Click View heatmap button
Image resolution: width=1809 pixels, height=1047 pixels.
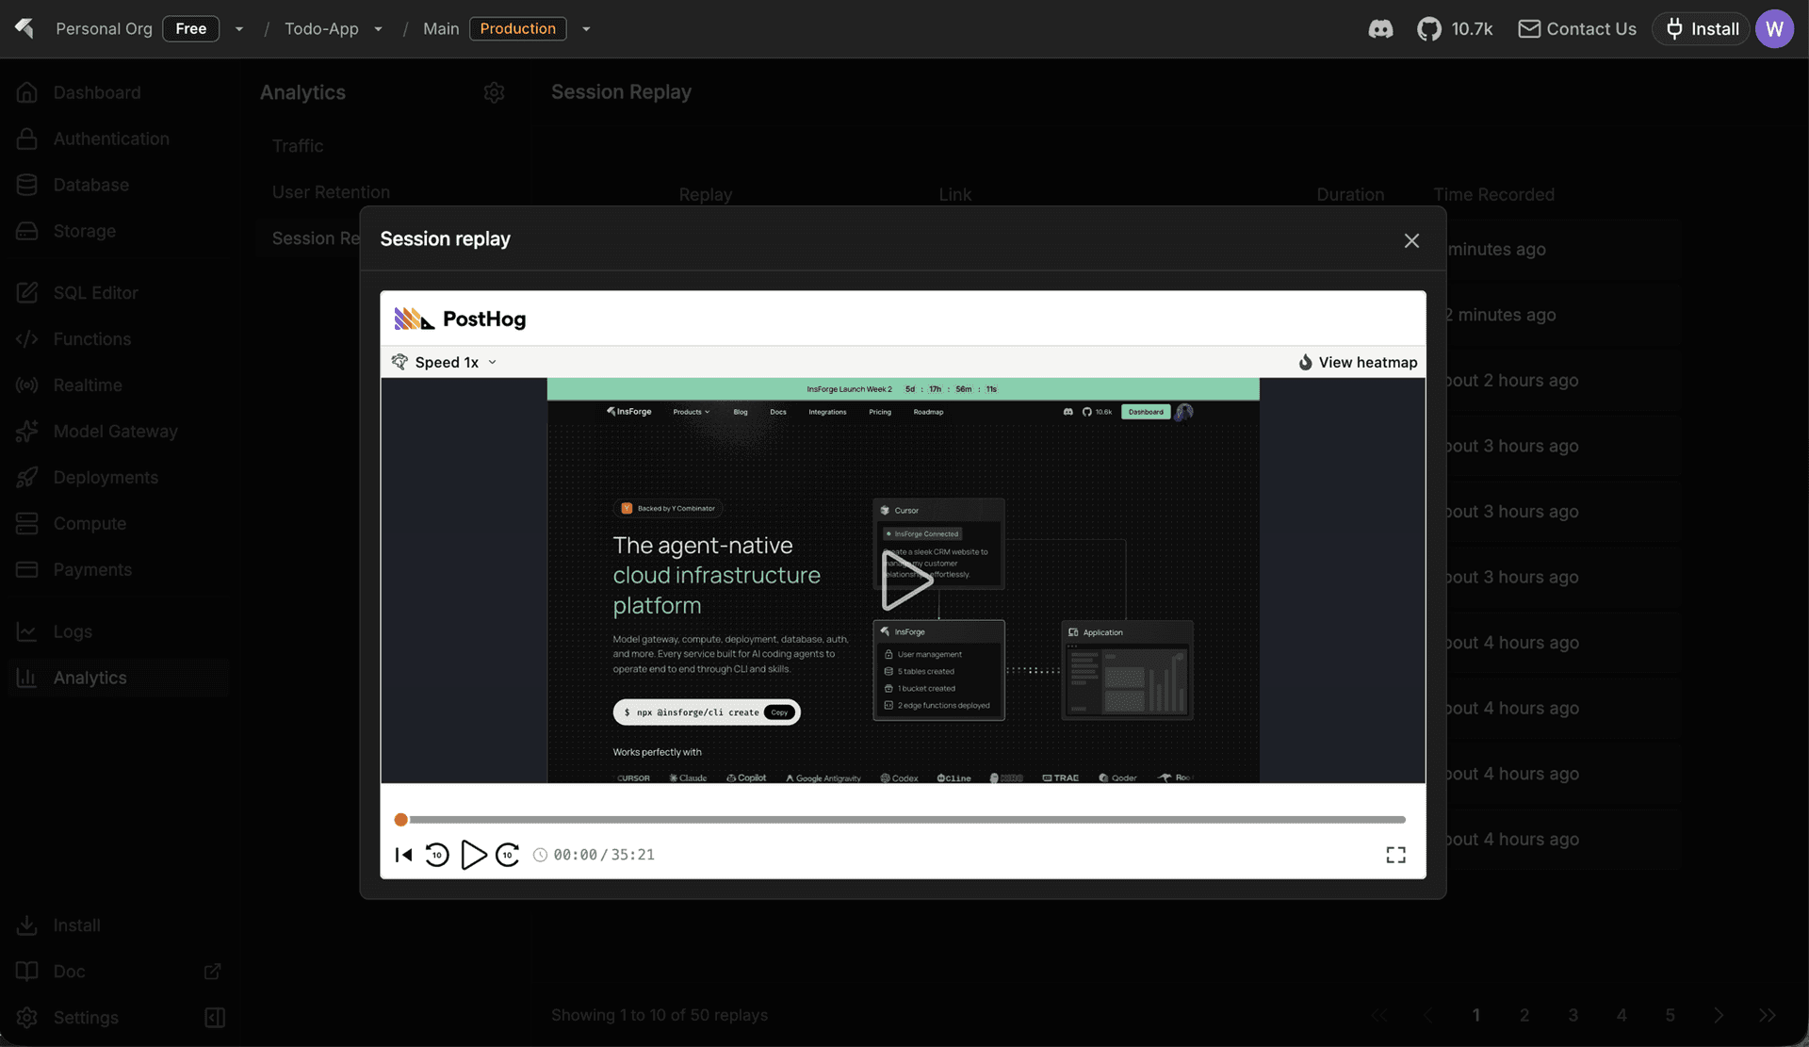(1357, 362)
